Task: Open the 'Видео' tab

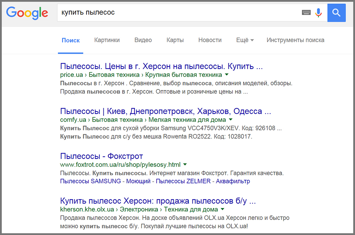Action: 143,40
